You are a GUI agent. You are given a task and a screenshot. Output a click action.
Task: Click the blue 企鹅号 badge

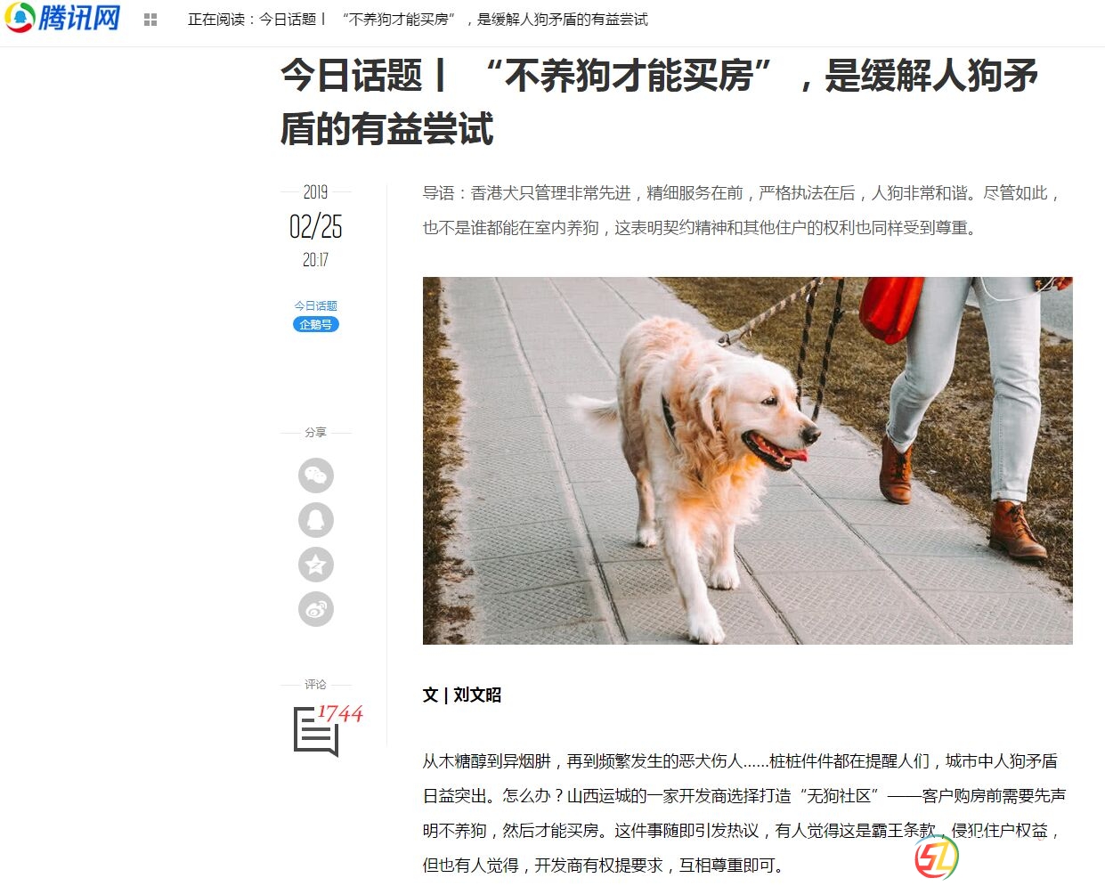tap(316, 324)
